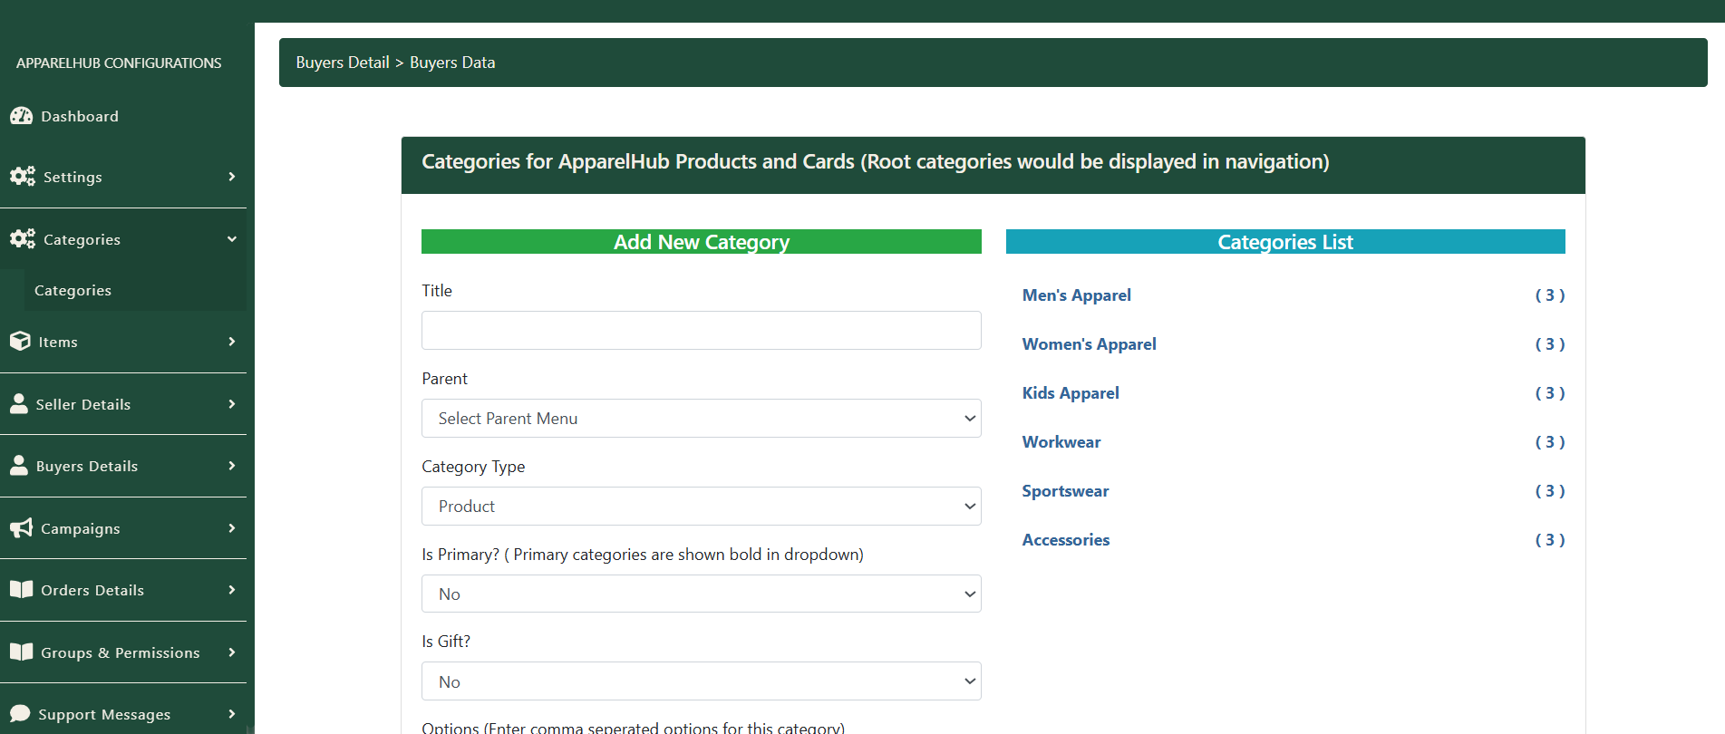Click the Categories gears icon in sidebar
1725x734 pixels.
coord(23,238)
